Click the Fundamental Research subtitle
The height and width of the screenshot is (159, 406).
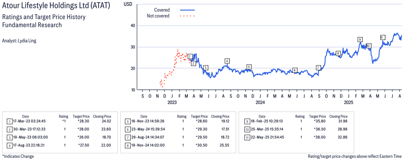[x=32, y=25]
